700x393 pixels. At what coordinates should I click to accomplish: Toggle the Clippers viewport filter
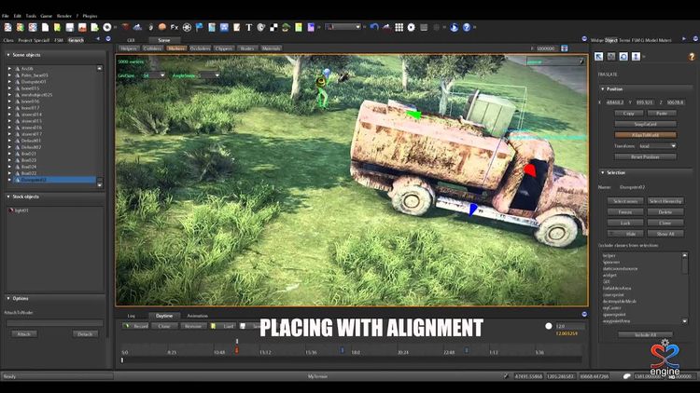tap(224, 48)
